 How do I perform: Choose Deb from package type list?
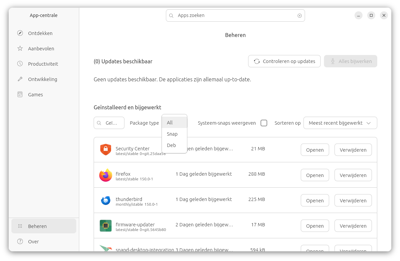pos(171,145)
